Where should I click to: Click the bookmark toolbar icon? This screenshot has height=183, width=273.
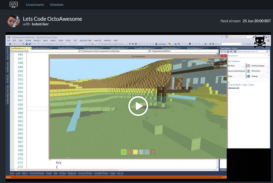click(190, 44)
